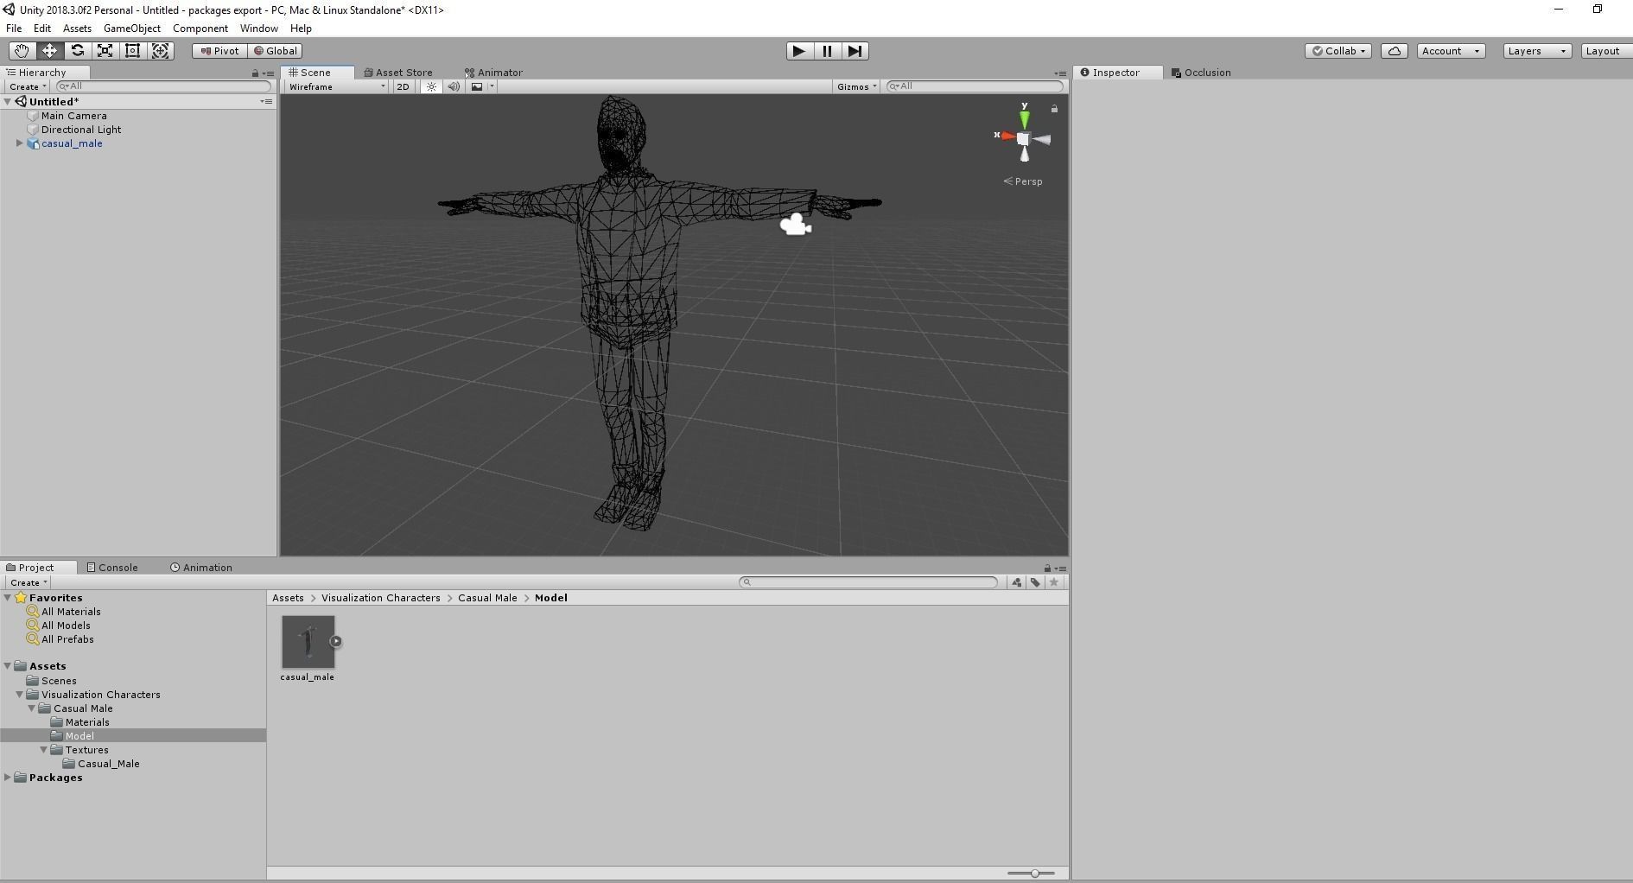Viewport: 1633px width, 883px height.
Task: Select the Rect tool
Action: [132, 50]
